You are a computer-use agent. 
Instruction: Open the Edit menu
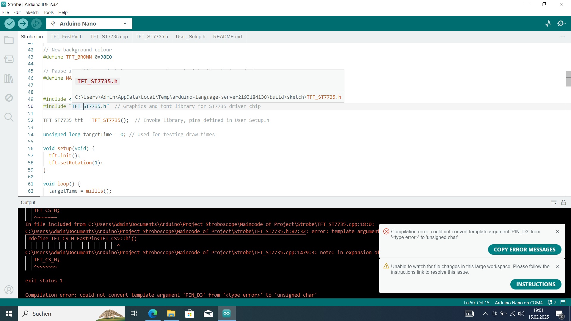17,12
